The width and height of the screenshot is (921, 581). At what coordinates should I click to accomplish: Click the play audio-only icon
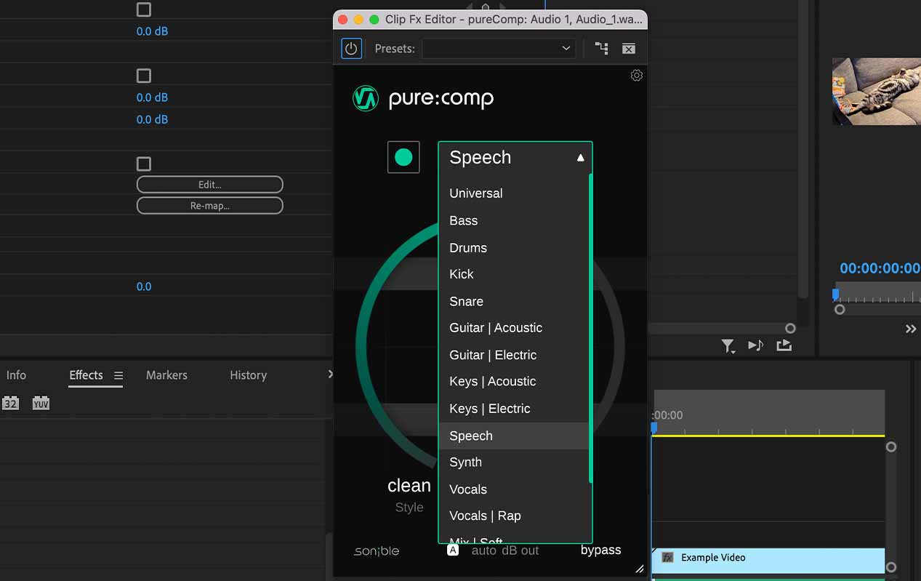click(756, 345)
